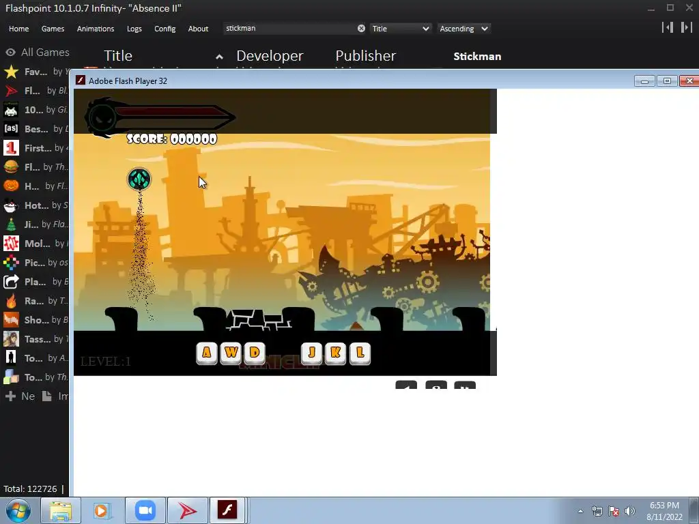Image resolution: width=699 pixels, height=524 pixels.
Task: Open the share arrow Pla... playlist icon
Action: pos(11,282)
